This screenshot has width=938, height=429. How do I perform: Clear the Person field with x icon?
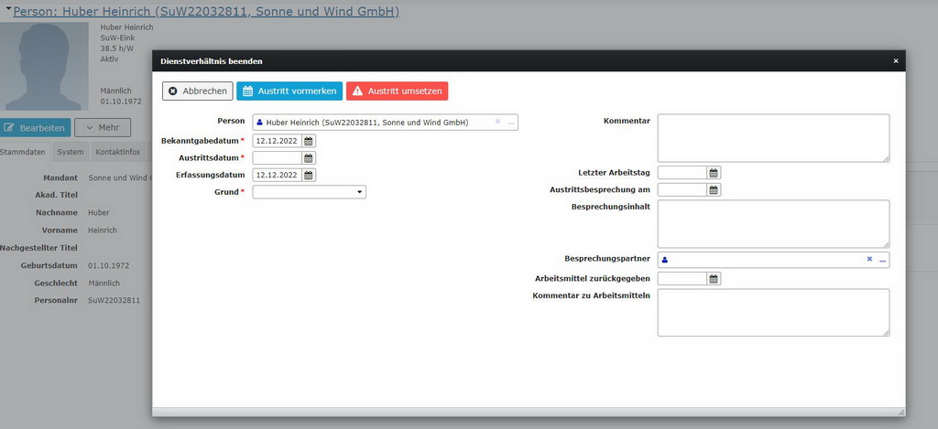pyautogui.click(x=497, y=122)
